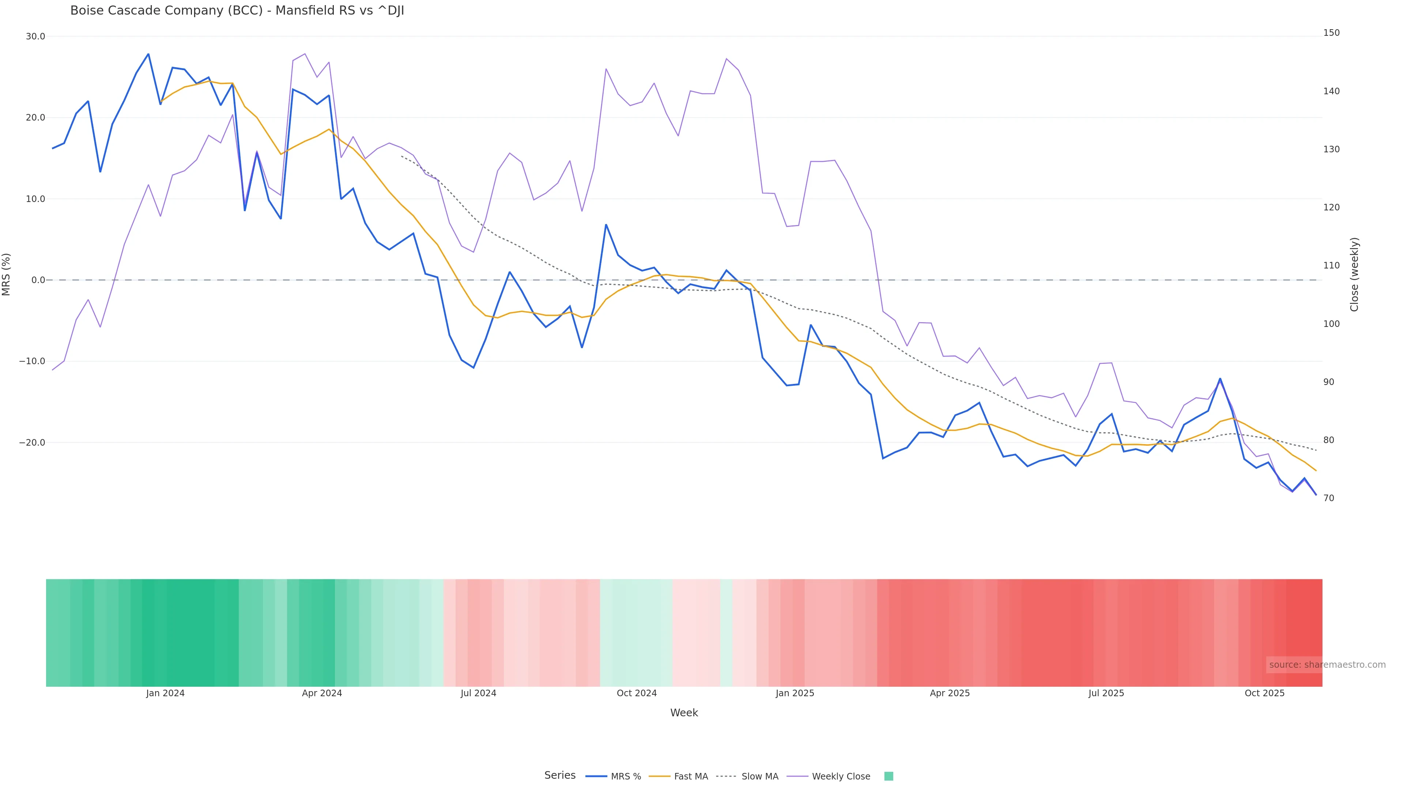Click the green square legend swatch

[x=888, y=776]
